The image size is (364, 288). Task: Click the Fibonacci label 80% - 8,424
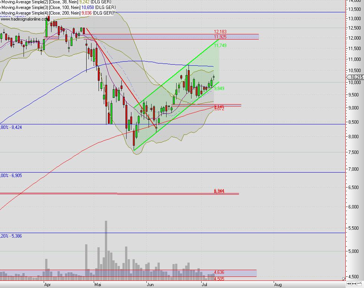point(11,127)
